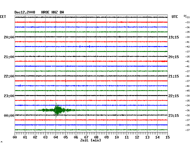
Task: Click minute label 03 on the axis
Action: (45, 137)
